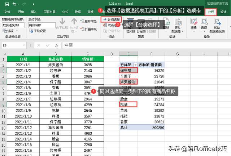This screenshot has width=231, height=156.
Task: Click the 折叠字段 collapse field icon
Action: (x=82, y=29)
